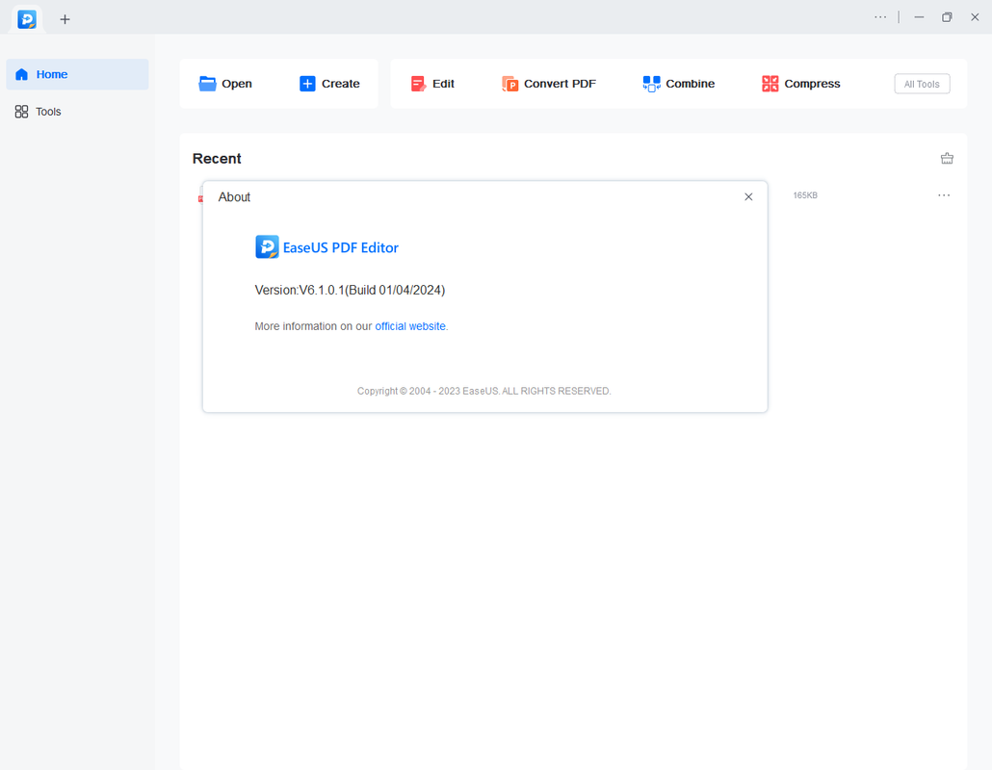Minimize the application window
This screenshot has height=770, width=992.
(919, 17)
